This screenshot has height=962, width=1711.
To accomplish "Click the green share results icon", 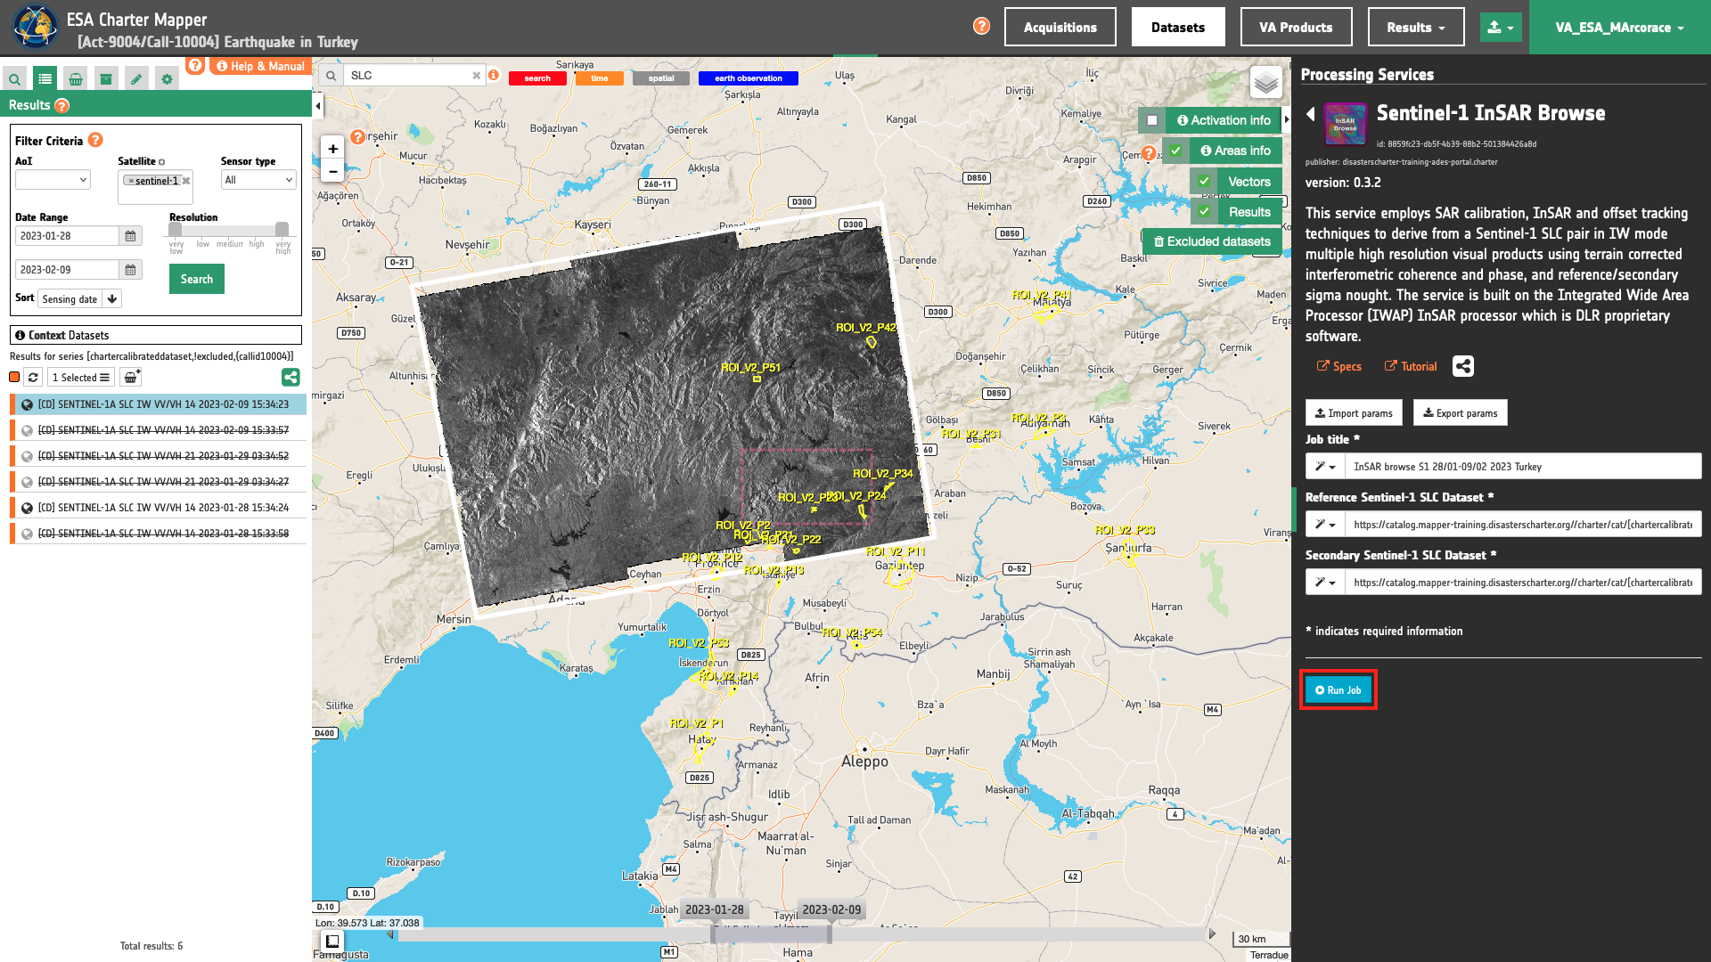I will 291,378.
